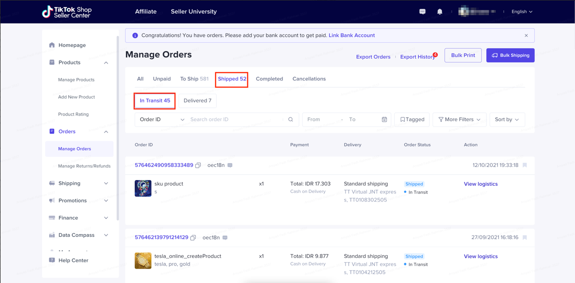
Task: Click the notification bell icon
Action: coord(440,12)
